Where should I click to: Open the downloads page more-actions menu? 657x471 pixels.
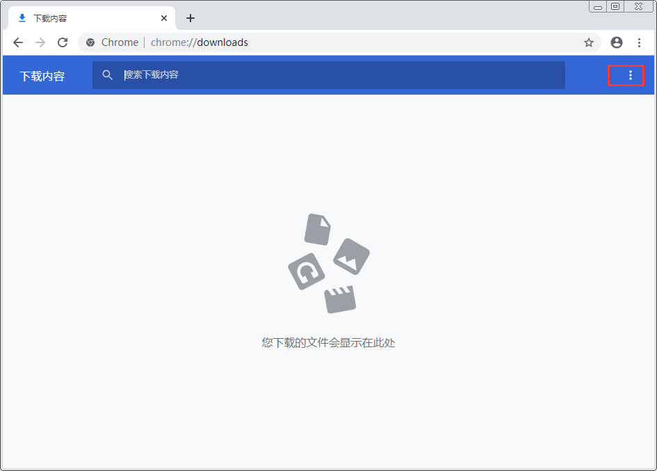(625, 74)
